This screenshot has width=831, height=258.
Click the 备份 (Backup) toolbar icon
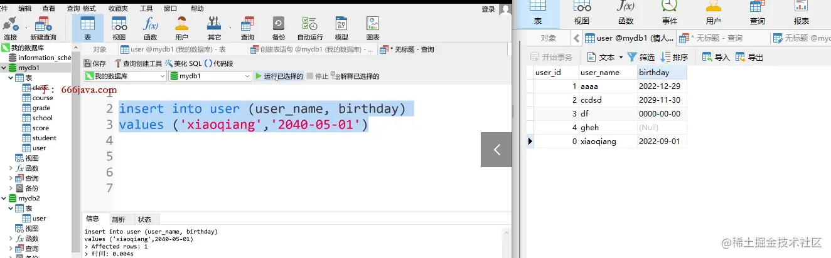click(x=279, y=28)
